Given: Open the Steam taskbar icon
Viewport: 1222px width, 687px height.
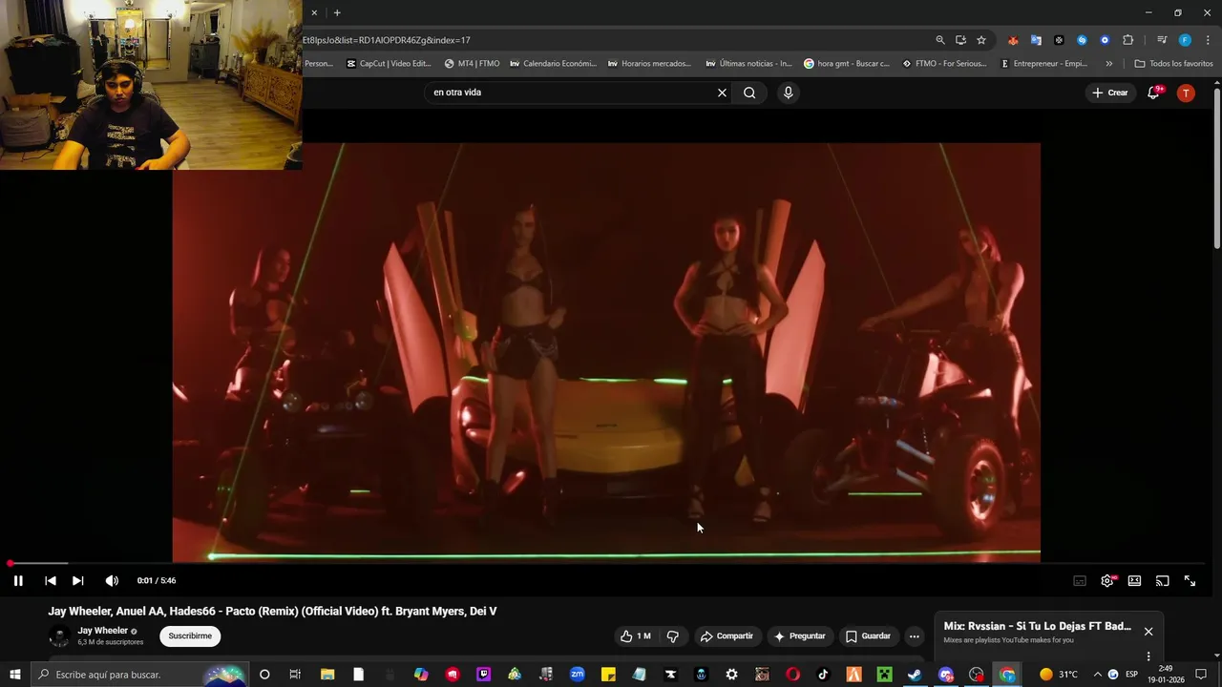Looking at the screenshot, I should point(915,675).
